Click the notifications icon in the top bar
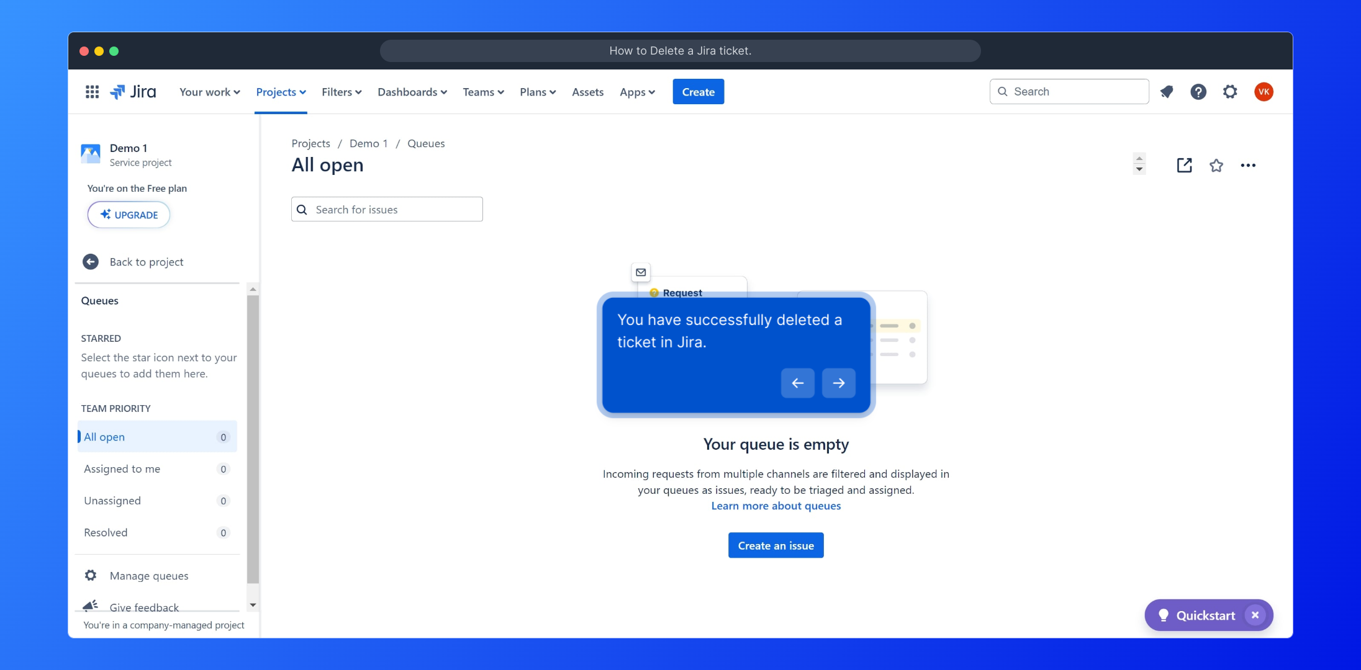The height and width of the screenshot is (670, 1361). [x=1167, y=92]
